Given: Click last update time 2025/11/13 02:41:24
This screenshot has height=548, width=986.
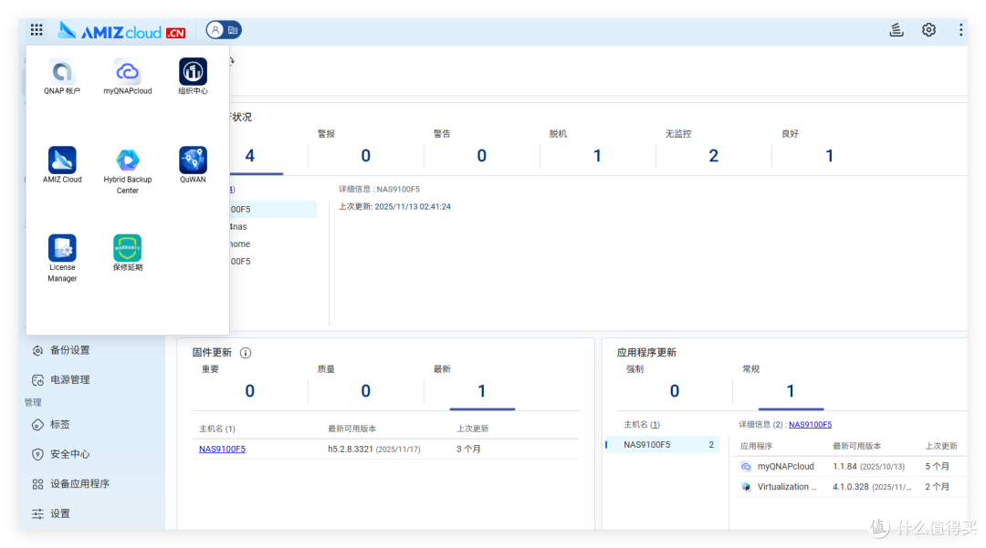Looking at the screenshot, I should [413, 206].
